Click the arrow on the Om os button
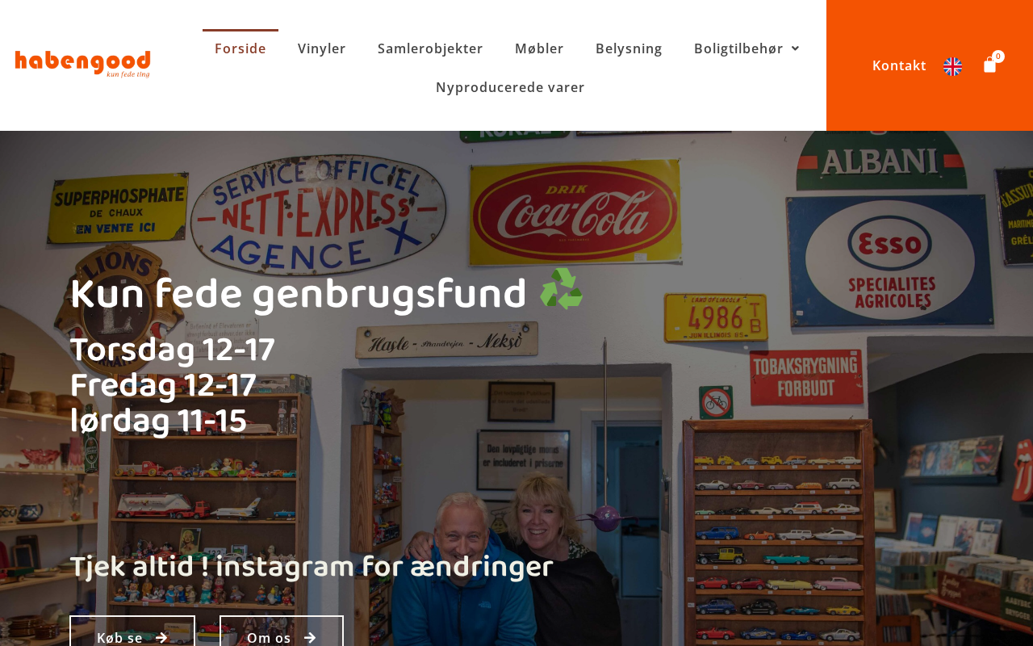The width and height of the screenshot is (1033, 646). [x=310, y=638]
